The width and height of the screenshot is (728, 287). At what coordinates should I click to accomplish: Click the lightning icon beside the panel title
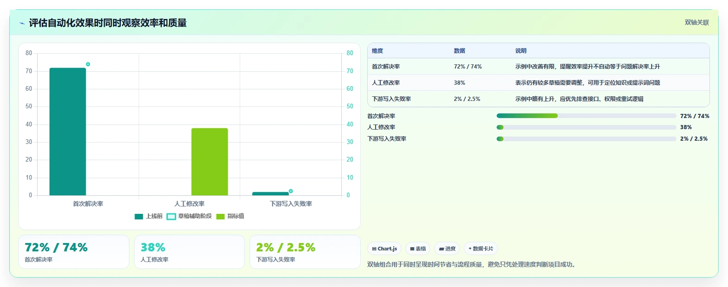[x=22, y=23]
